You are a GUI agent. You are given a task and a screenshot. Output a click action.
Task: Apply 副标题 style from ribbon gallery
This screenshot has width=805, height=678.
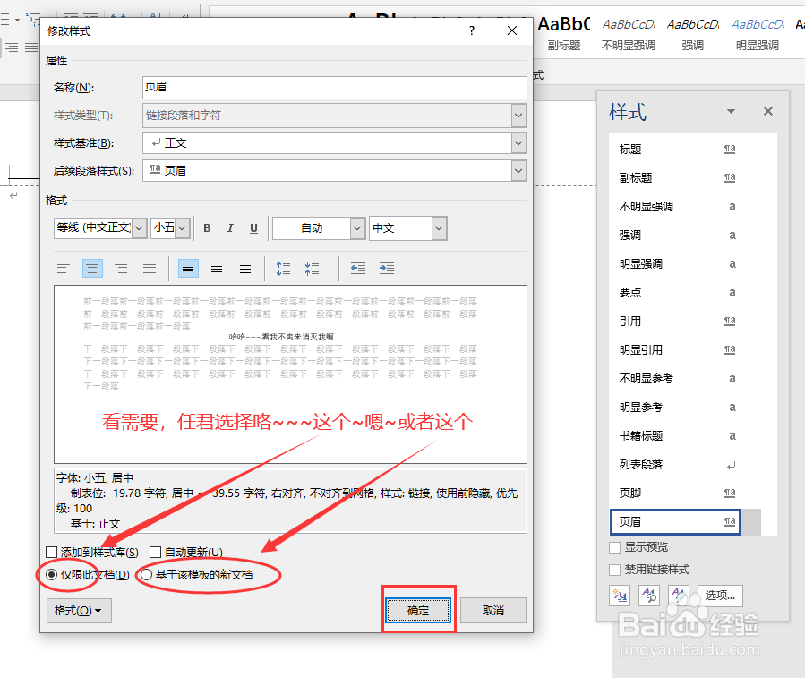pos(564,34)
